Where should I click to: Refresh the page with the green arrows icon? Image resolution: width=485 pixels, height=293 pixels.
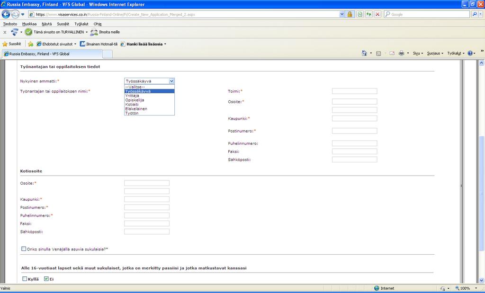pos(368,14)
